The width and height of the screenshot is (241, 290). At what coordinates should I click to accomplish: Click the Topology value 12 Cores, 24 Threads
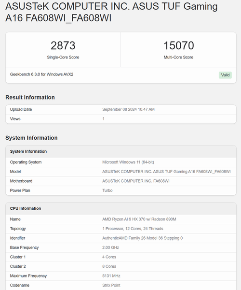[x=133, y=229]
